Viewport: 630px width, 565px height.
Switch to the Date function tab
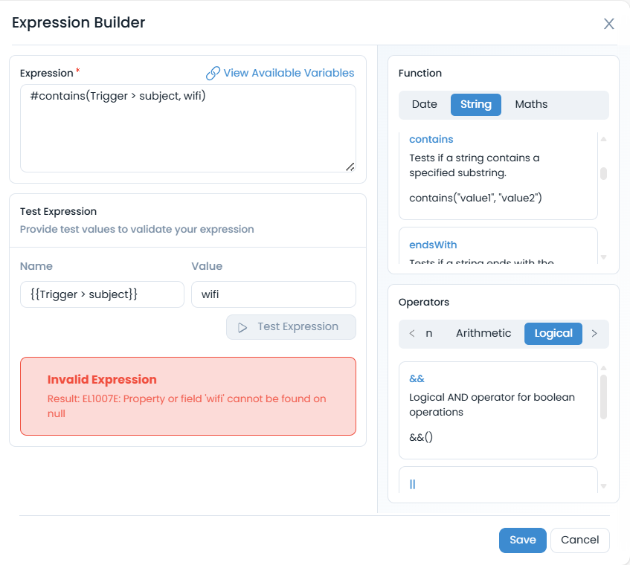click(x=424, y=105)
